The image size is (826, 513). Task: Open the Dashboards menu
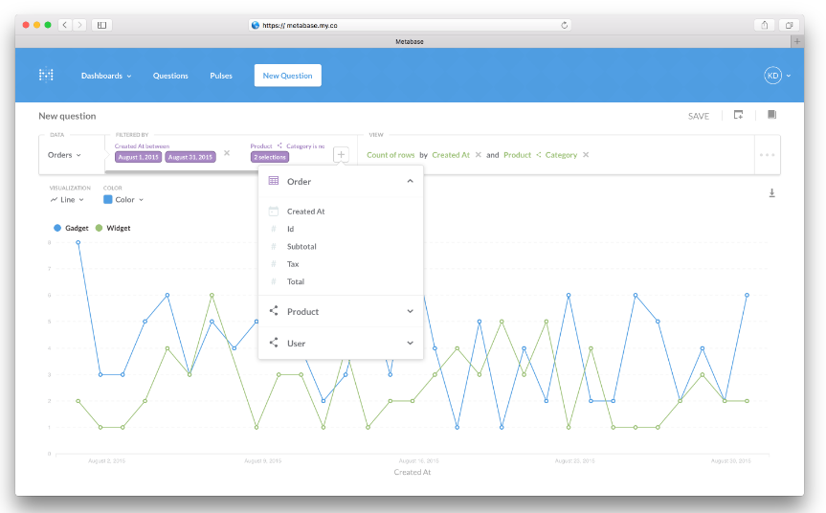pyautogui.click(x=105, y=76)
